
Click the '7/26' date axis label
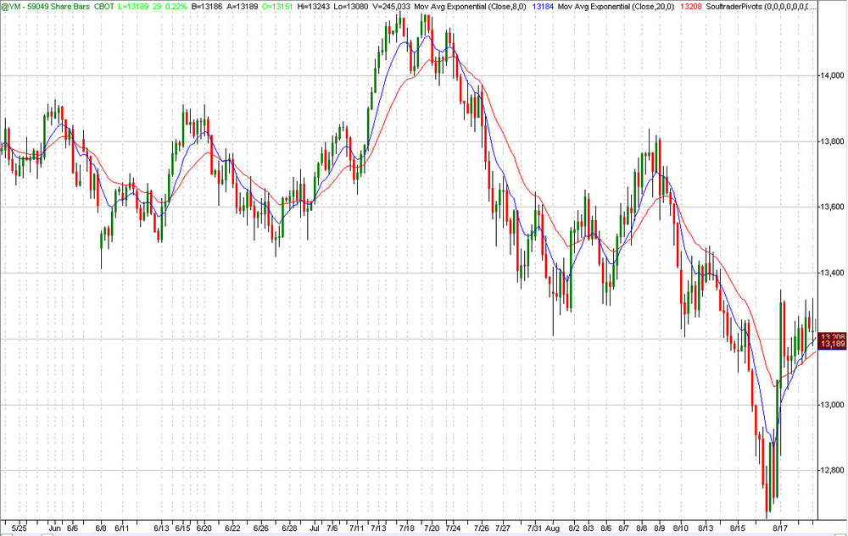click(x=482, y=528)
